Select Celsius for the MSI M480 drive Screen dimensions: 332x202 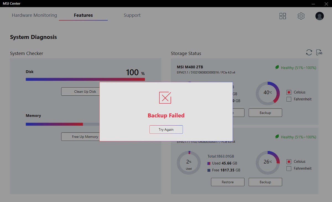pyautogui.click(x=289, y=92)
